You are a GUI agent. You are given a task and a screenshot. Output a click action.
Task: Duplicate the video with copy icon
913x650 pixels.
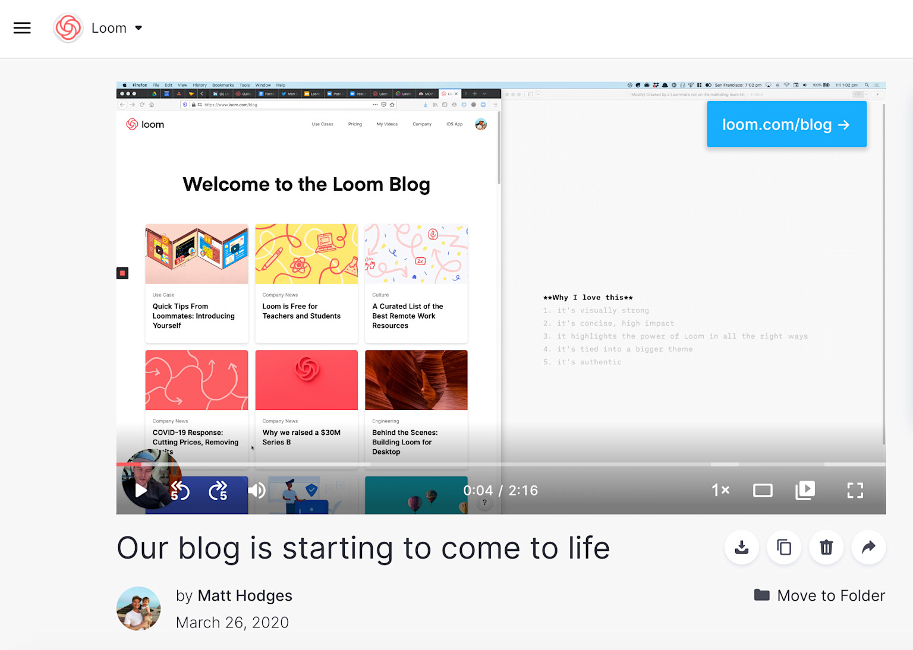(784, 547)
